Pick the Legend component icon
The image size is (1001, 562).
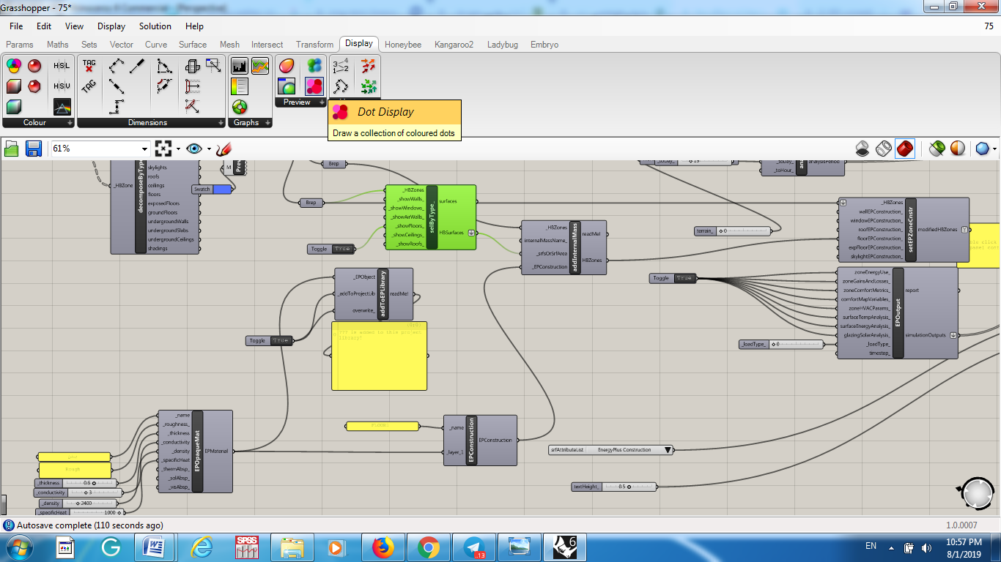coord(240,86)
